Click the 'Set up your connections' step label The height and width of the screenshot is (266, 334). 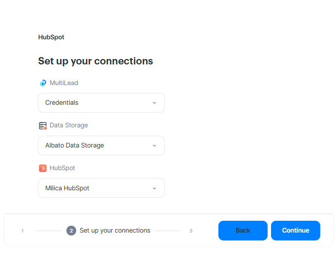[115, 231]
